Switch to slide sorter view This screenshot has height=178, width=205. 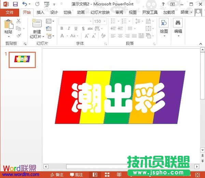coord(107,175)
